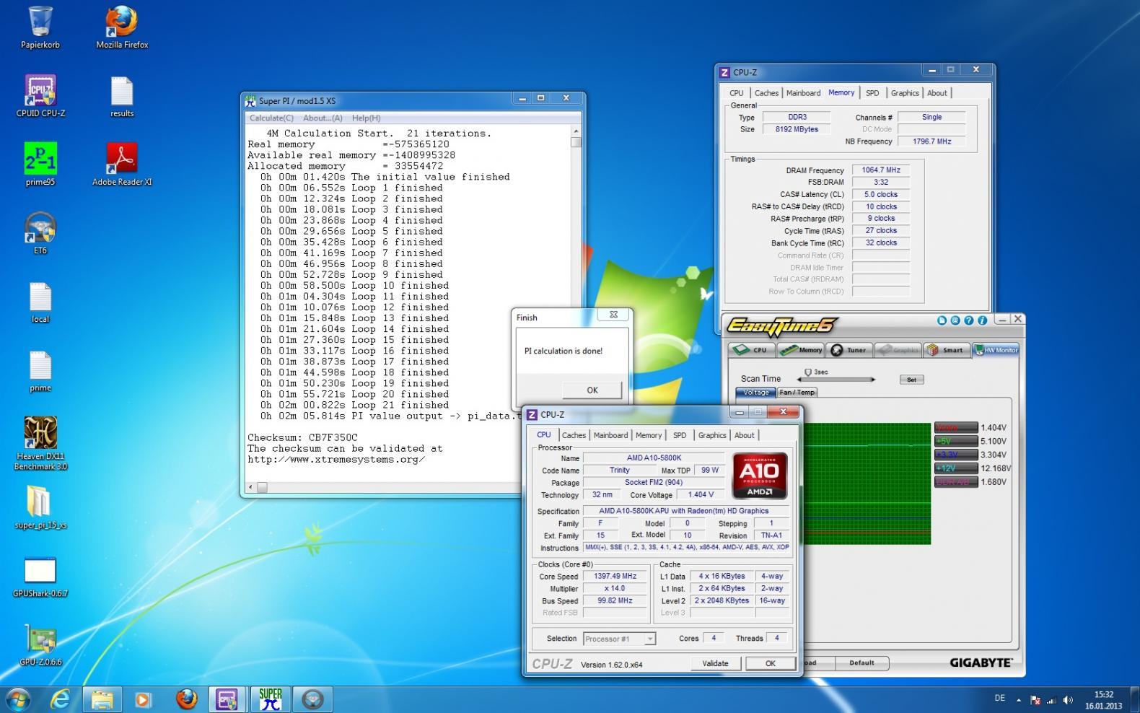This screenshot has width=1140, height=713.
Task: Click the volume speaker tray icon
Action: (x=1068, y=699)
